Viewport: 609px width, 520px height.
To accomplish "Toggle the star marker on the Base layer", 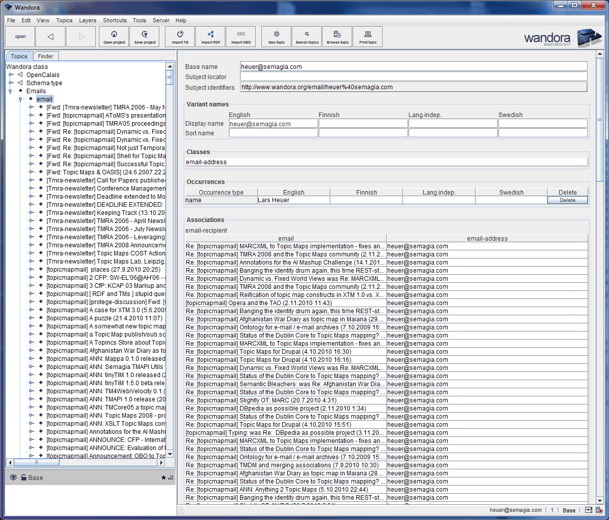I will [x=163, y=477].
